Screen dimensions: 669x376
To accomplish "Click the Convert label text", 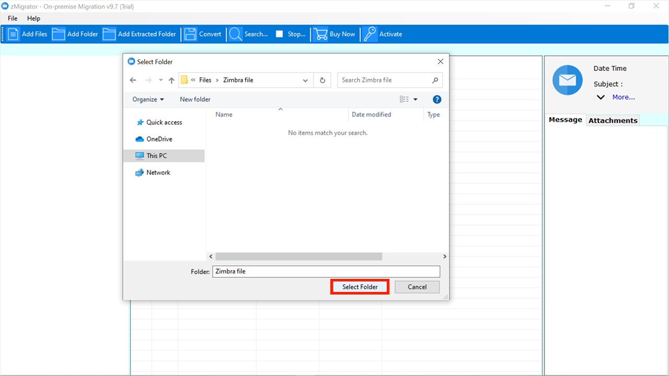I will pos(210,34).
